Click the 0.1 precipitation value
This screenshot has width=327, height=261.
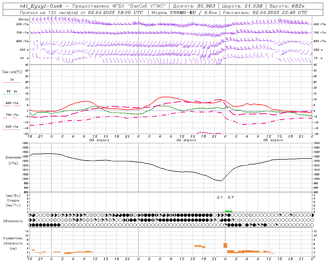coord(220,198)
